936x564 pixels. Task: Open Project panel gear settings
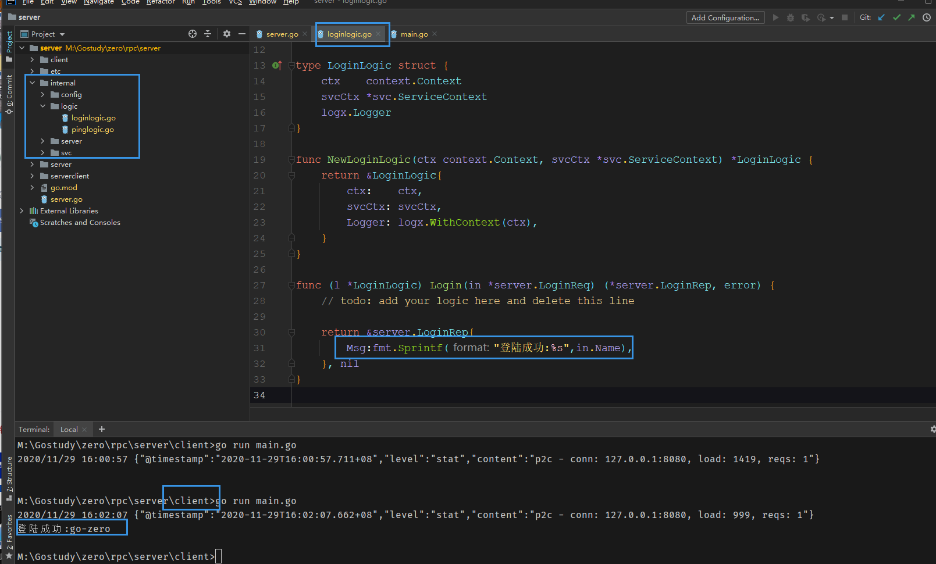click(x=227, y=34)
